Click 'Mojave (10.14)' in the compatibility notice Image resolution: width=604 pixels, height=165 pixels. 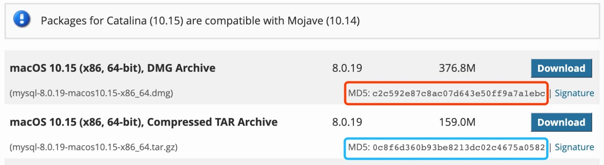(x=324, y=21)
